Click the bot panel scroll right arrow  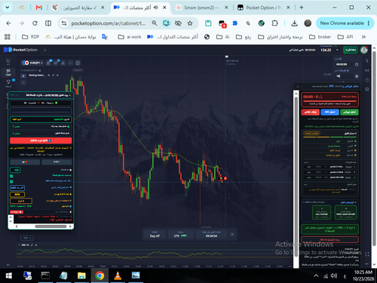(x=70, y=226)
